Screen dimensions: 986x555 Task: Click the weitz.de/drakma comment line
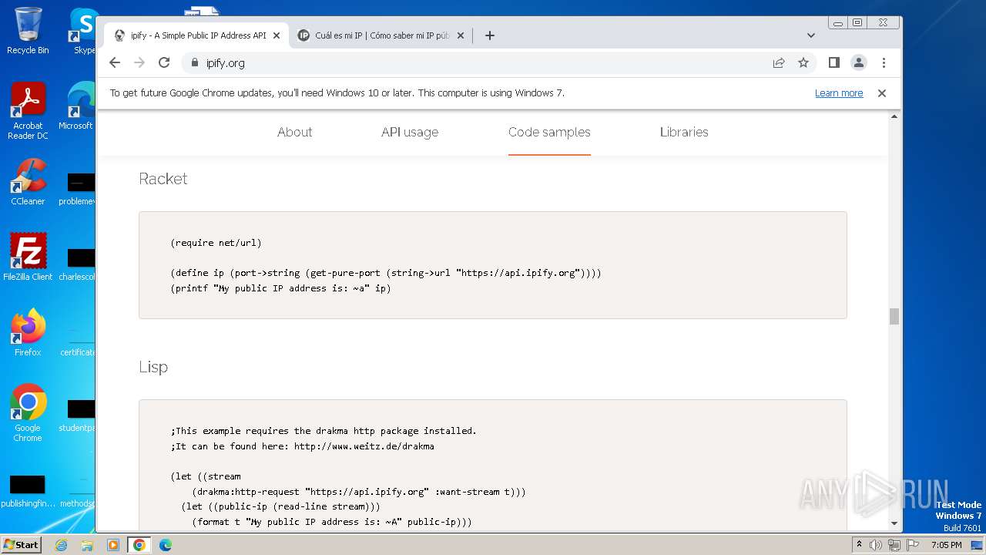[303, 446]
